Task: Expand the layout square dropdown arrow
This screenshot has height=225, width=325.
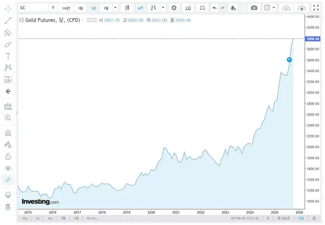Action: pyautogui.click(x=274, y=8)
